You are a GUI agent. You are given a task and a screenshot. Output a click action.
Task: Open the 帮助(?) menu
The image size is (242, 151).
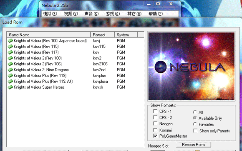155,14
